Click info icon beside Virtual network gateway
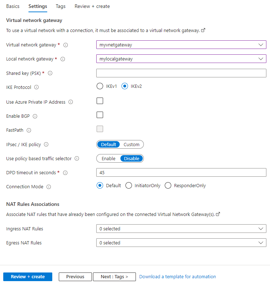This screenshot has width=270, height=284. (66, 45)
